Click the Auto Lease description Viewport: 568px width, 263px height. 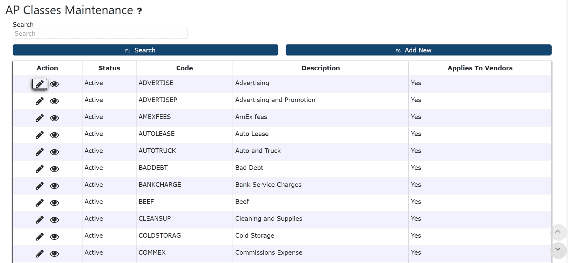point(252,134)
